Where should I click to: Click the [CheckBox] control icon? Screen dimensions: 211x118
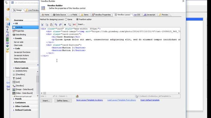14,74
